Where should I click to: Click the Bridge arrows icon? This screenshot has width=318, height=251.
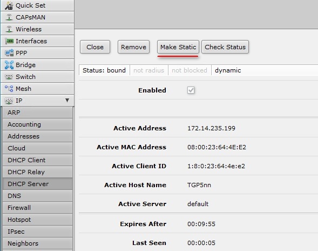point(9,65)
